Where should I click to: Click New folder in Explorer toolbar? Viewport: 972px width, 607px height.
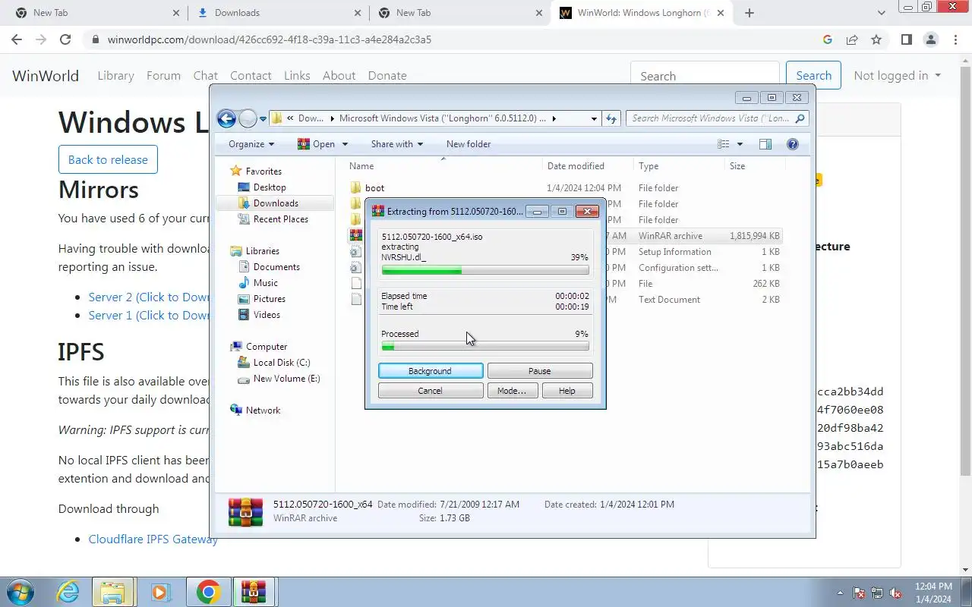pos(469,144)
